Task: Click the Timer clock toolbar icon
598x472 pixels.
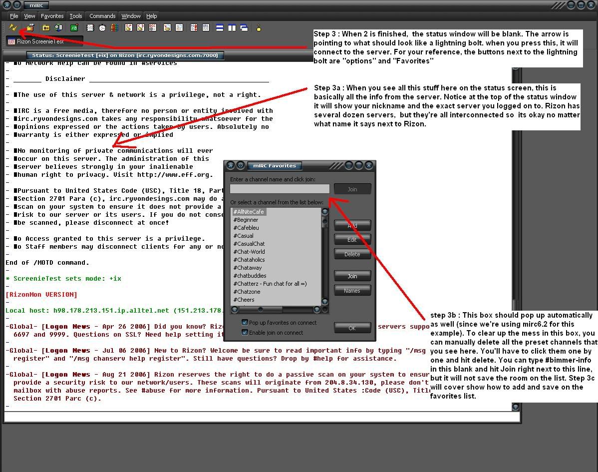Action: pos(102,28)
